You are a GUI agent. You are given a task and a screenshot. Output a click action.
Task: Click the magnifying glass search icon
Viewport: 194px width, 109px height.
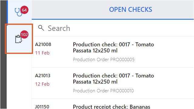coord(41,28)
